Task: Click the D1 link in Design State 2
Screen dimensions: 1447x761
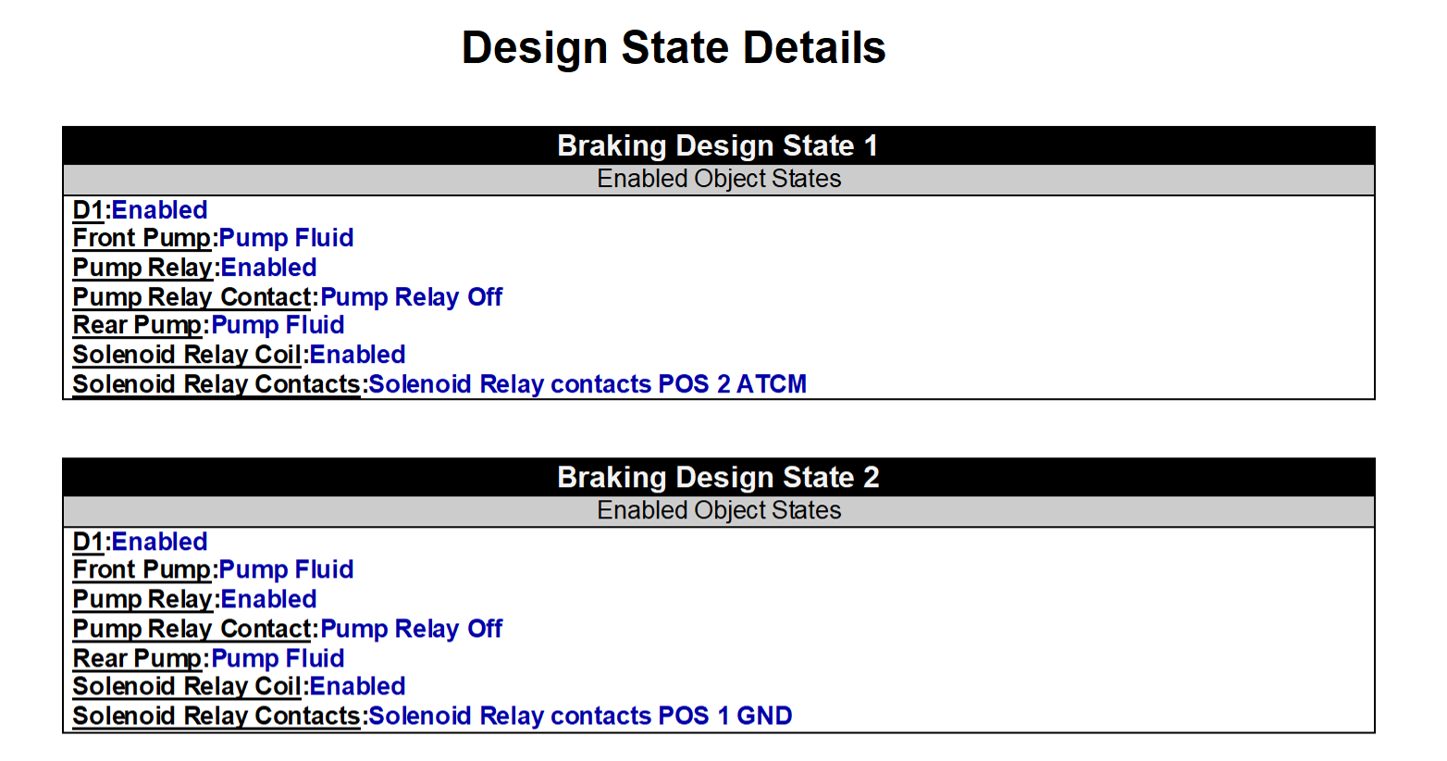Action: tap(88, 542)
